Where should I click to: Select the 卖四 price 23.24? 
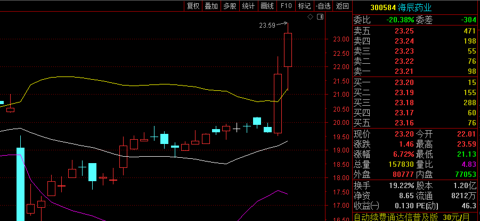tap(404, 41)
